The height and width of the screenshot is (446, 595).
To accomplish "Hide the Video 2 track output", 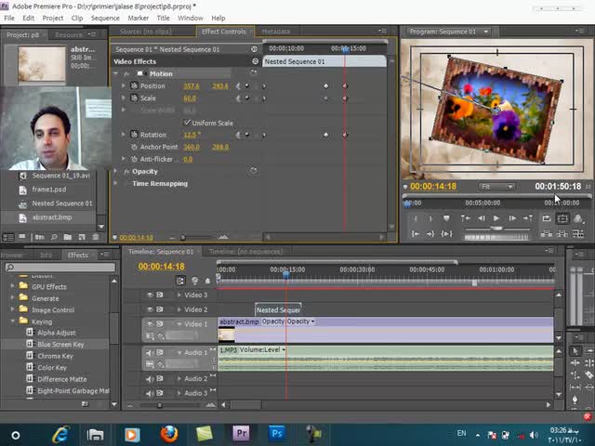I will [149, 309].
